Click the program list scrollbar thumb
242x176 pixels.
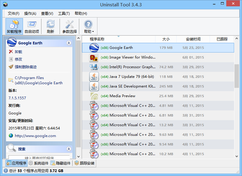coord(237,76)
